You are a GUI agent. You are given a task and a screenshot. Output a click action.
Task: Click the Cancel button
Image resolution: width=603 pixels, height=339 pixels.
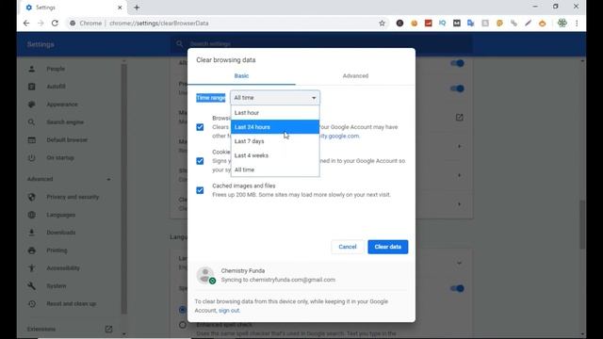[x=348, y=247]
